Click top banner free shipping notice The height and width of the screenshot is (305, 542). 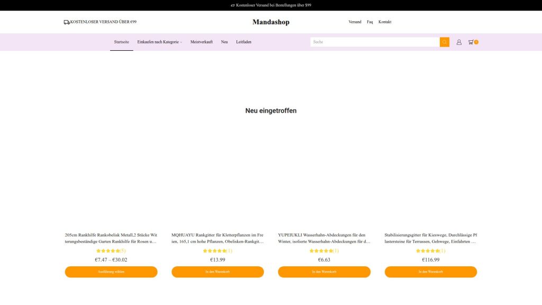pyautogui.click(x=270, y=5)
